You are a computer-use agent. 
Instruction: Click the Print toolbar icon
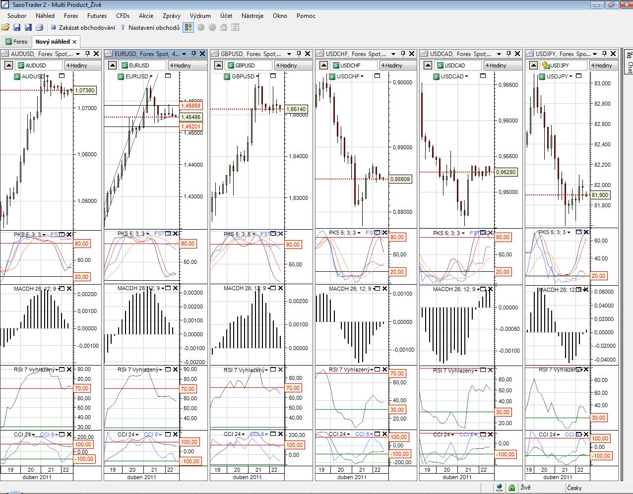(40, 27)
